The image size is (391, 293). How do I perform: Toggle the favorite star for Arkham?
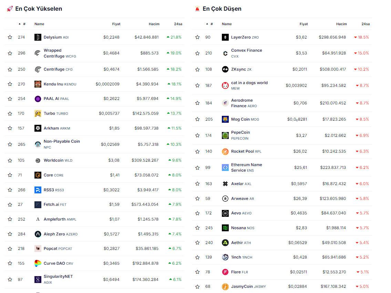pos(10,128)
